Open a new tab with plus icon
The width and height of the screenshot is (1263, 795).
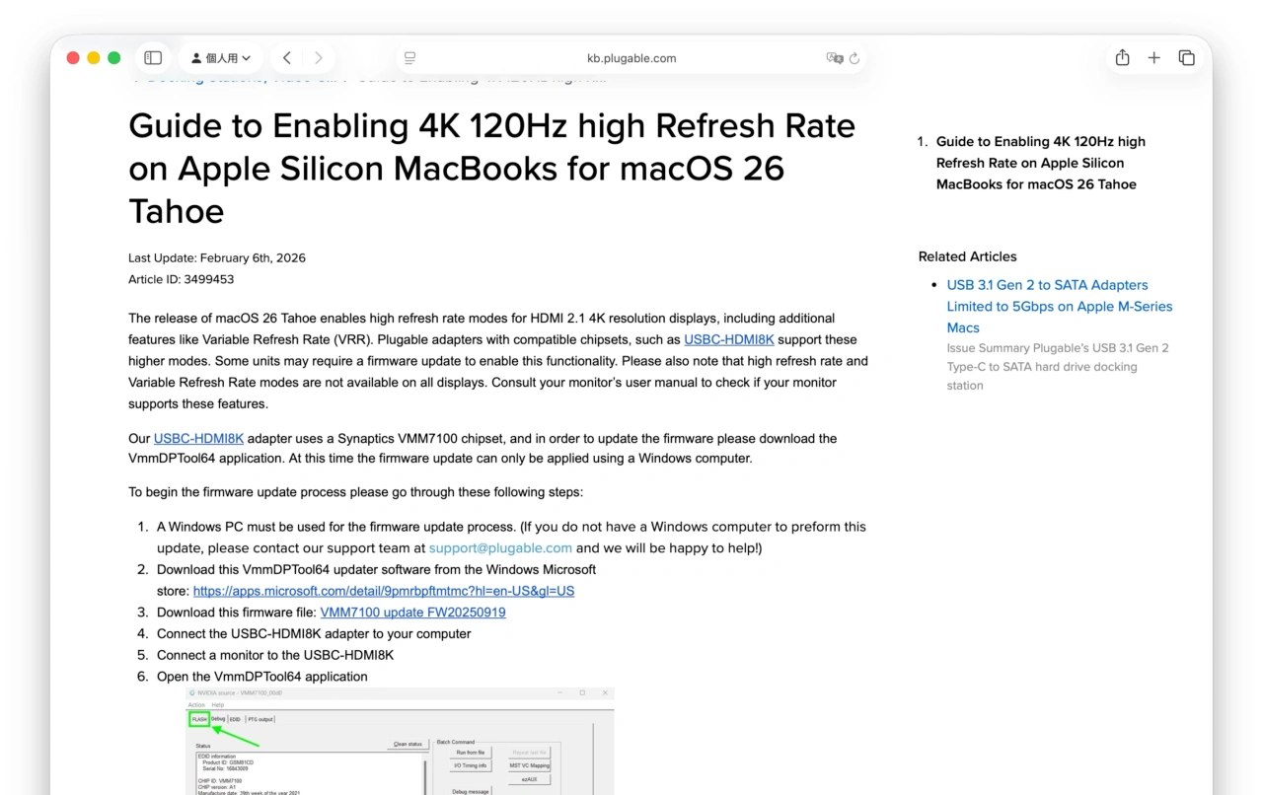coord(1153,58)
